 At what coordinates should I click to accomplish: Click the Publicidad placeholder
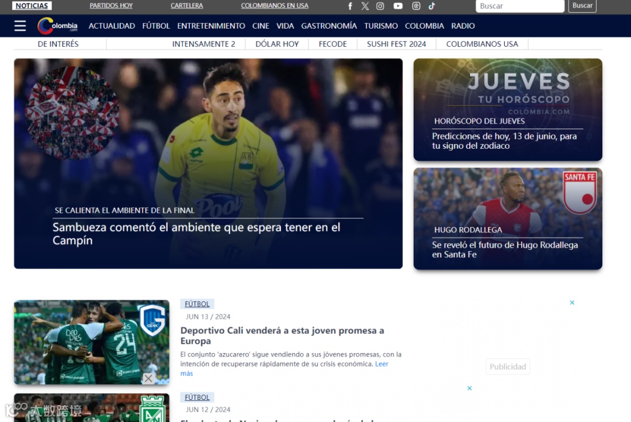[508, 367]
